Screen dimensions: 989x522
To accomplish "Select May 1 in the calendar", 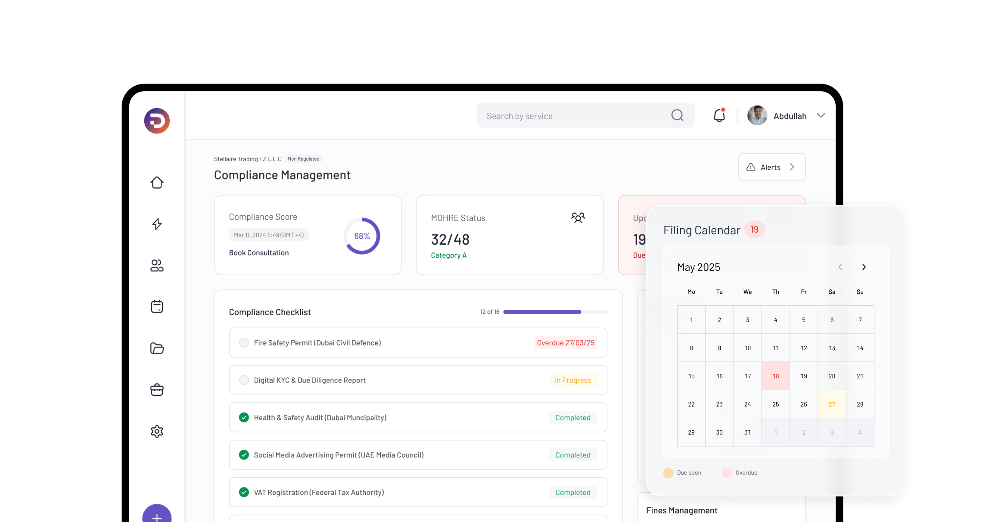I will point(691,320).
